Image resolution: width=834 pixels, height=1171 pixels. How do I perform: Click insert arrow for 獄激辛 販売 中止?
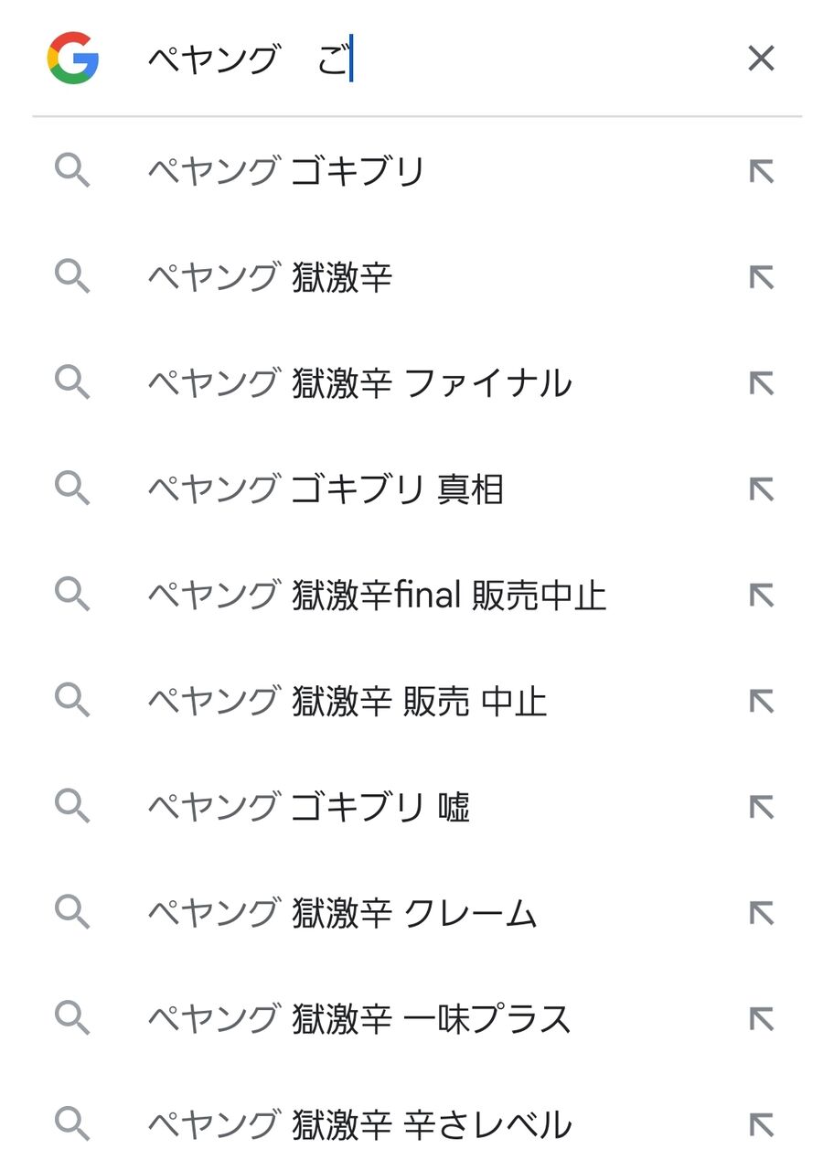point(761,702)
